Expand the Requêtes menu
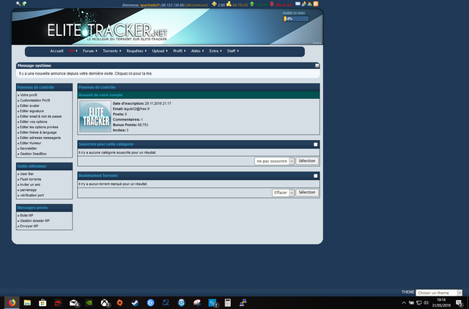This screenshot has height=309, width=469. coord(136,51)
